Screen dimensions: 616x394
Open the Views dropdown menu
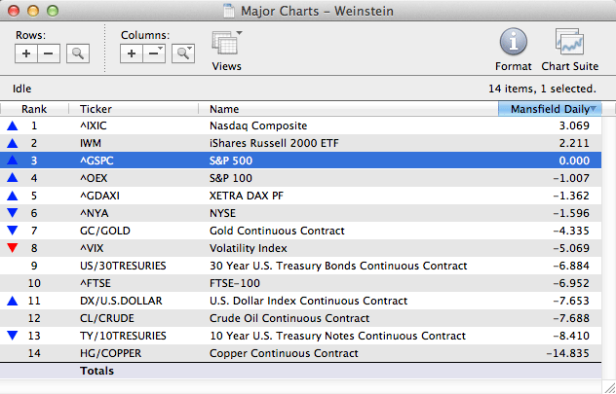point(226,45)
